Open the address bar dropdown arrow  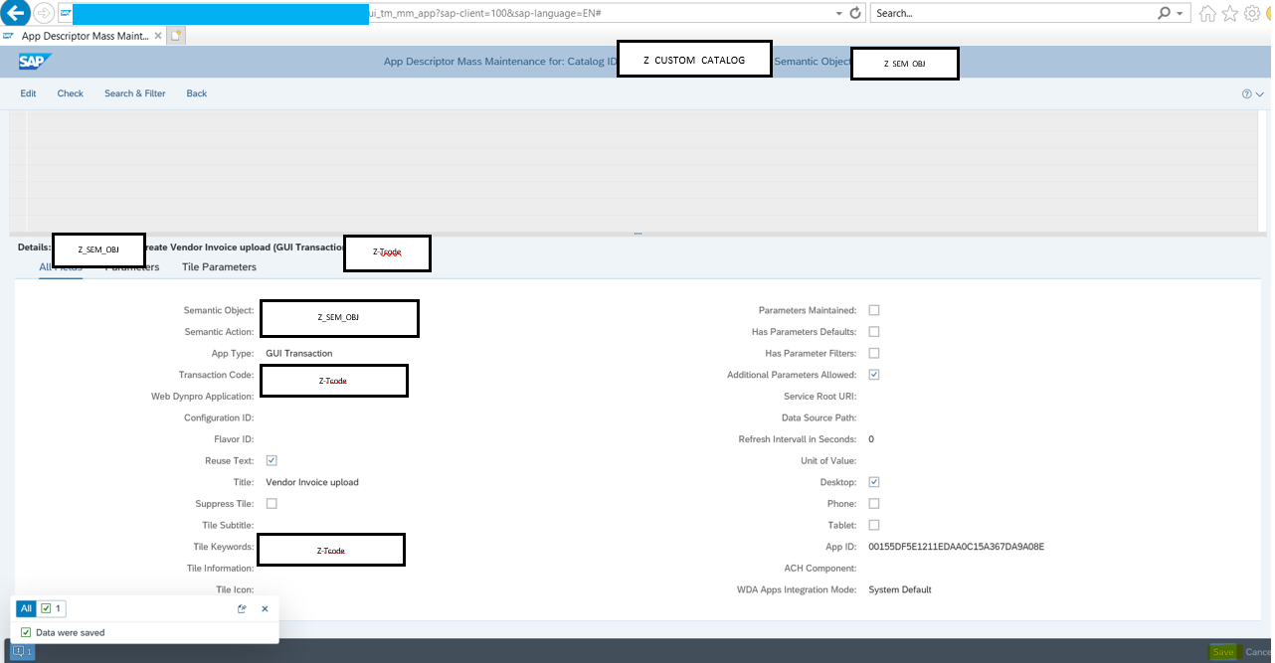click(x=838, y=12)
